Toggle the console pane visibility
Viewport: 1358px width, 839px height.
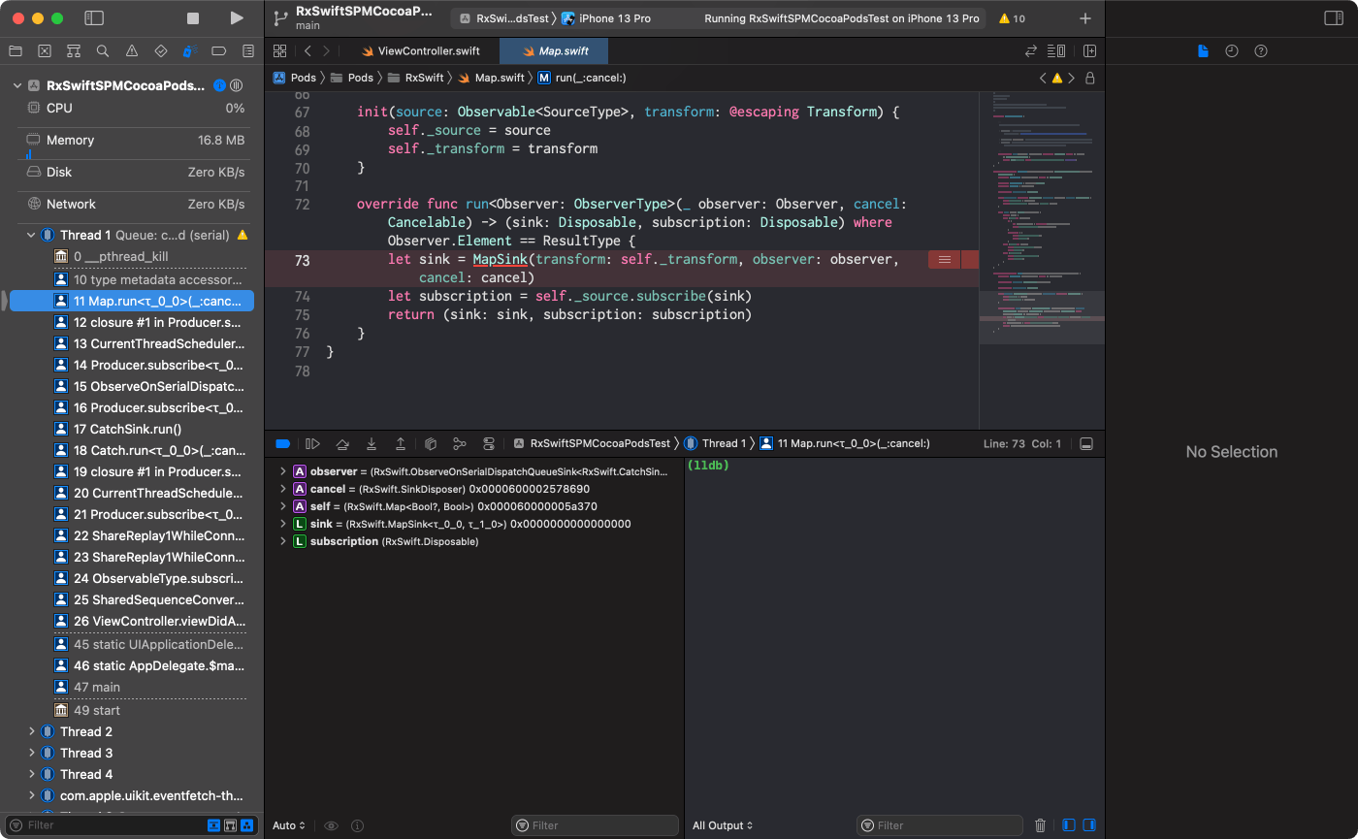(x=1089, y=825)
